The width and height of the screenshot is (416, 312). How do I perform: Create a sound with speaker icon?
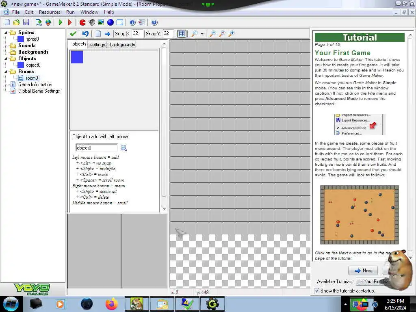coord(92,23)
